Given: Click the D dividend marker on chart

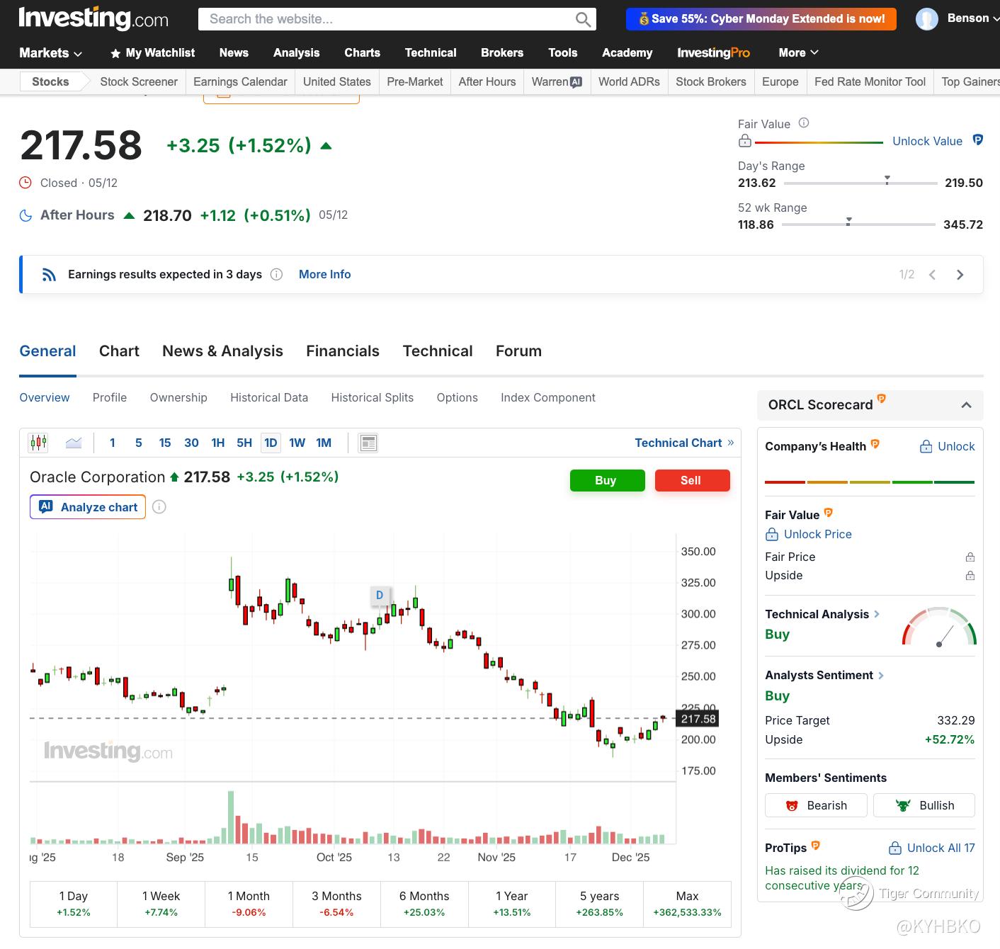Looking at the screenshot, I should click(380, 595).
